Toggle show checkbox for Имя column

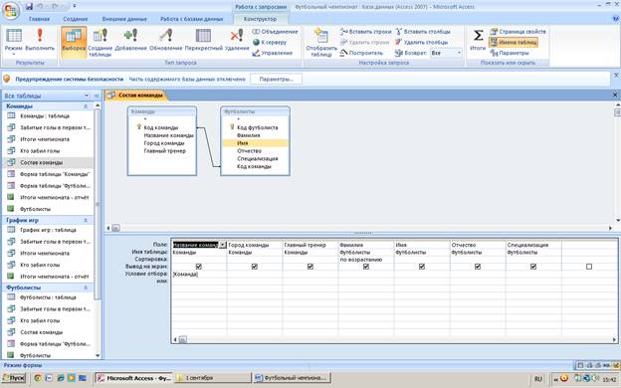click(x=422, y=267)
